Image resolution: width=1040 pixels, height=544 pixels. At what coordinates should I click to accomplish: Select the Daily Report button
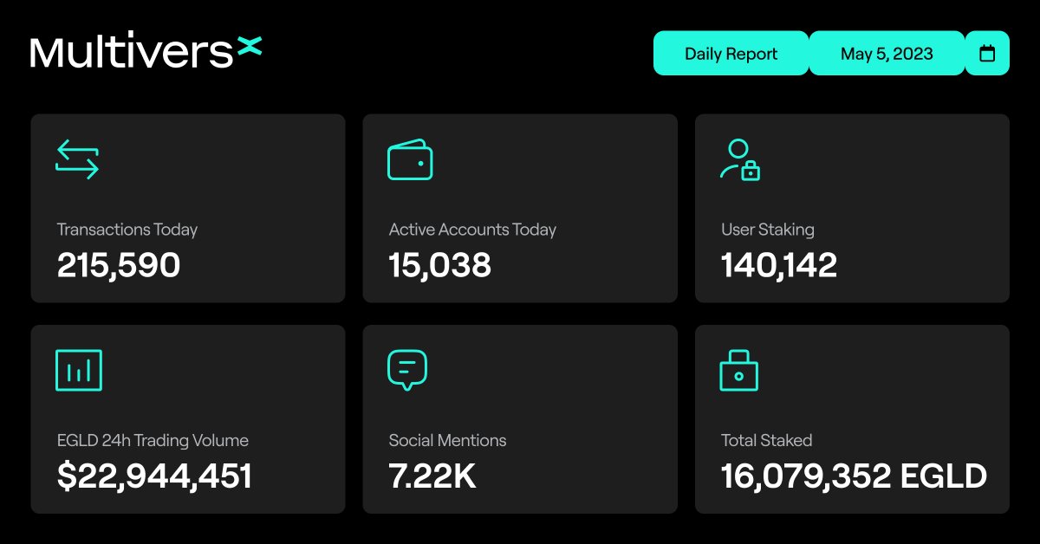tap(731, 54)
